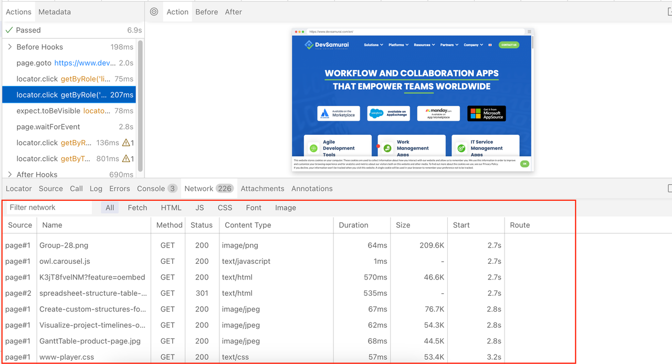This screenshot has width=672, height=364.
Task: Click the actions list vertical scrollbar
Action: click(140, 105)
